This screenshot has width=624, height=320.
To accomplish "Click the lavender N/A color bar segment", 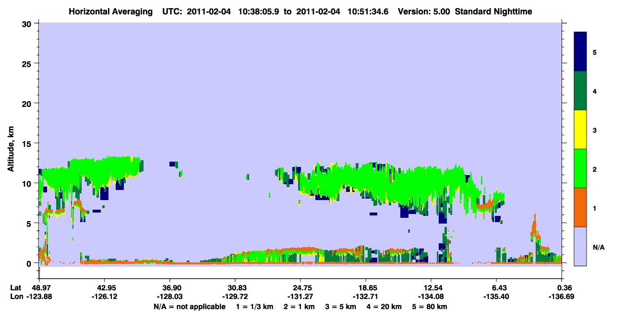I will pyautogui.click(x=580, y=246).
